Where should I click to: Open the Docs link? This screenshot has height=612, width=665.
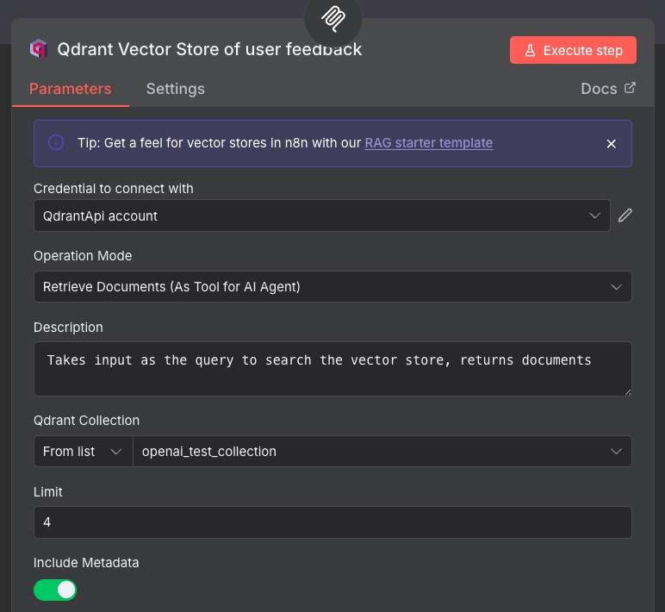click(599, 89)
